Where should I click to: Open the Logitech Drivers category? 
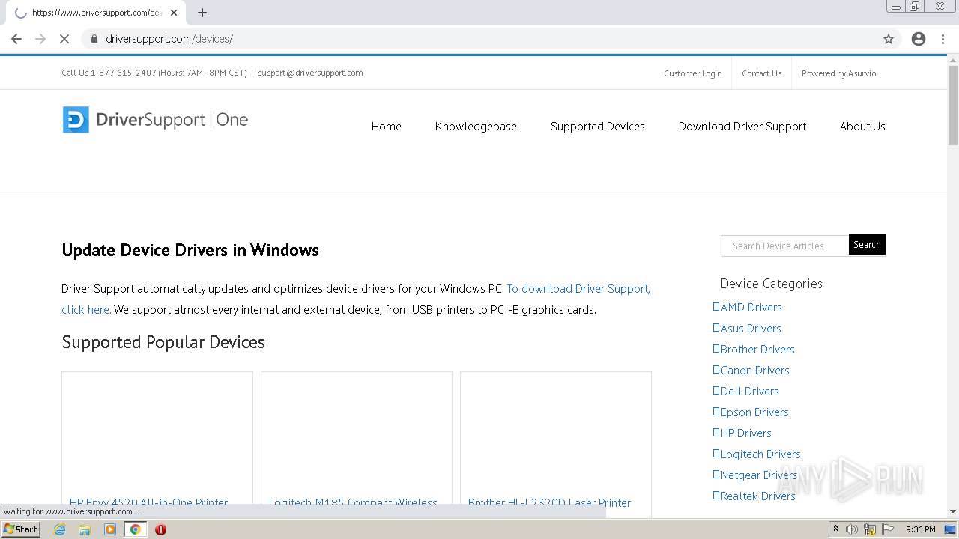point(760,454)
